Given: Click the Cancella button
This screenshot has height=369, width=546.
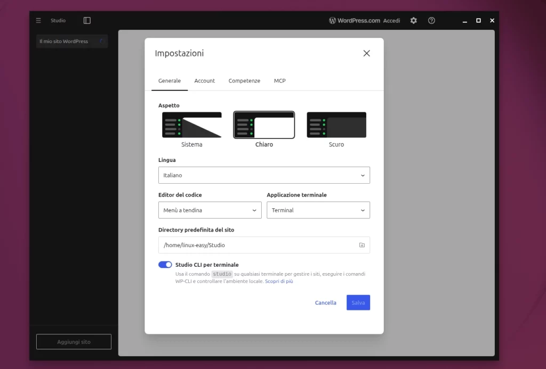Looking at the screenshot, I should pos(326,302).
